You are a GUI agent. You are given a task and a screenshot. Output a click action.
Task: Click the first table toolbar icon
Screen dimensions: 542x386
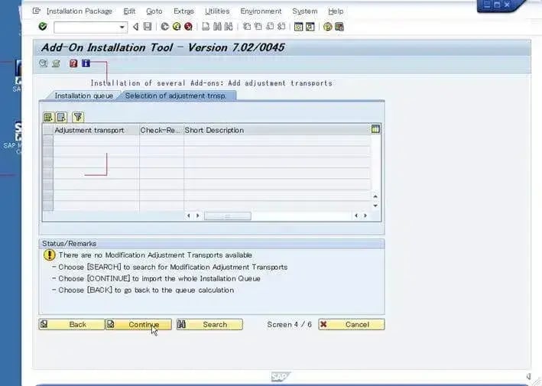pos(48,118)
